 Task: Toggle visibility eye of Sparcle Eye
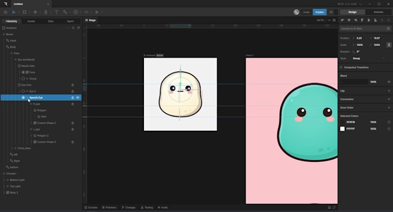pos(77,97)
